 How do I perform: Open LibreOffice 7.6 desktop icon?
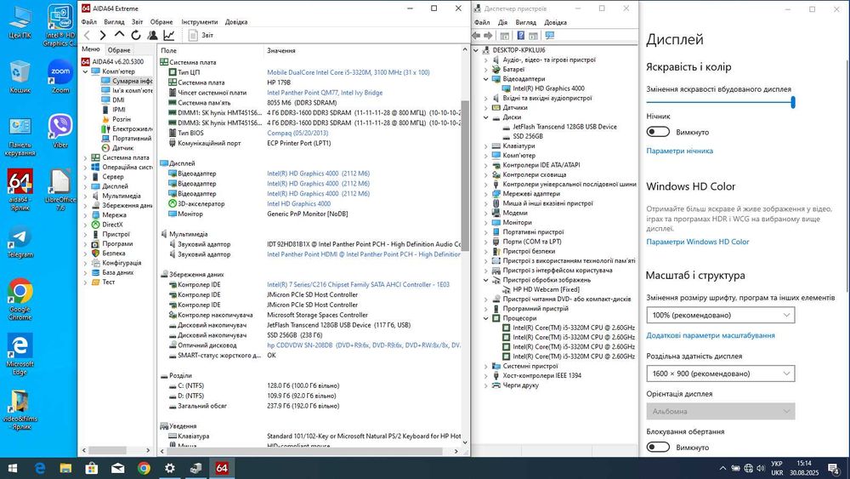pyautogui.click(x=60, y=190)
